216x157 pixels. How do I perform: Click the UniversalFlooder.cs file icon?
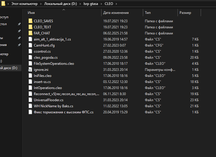click(31, 100)
